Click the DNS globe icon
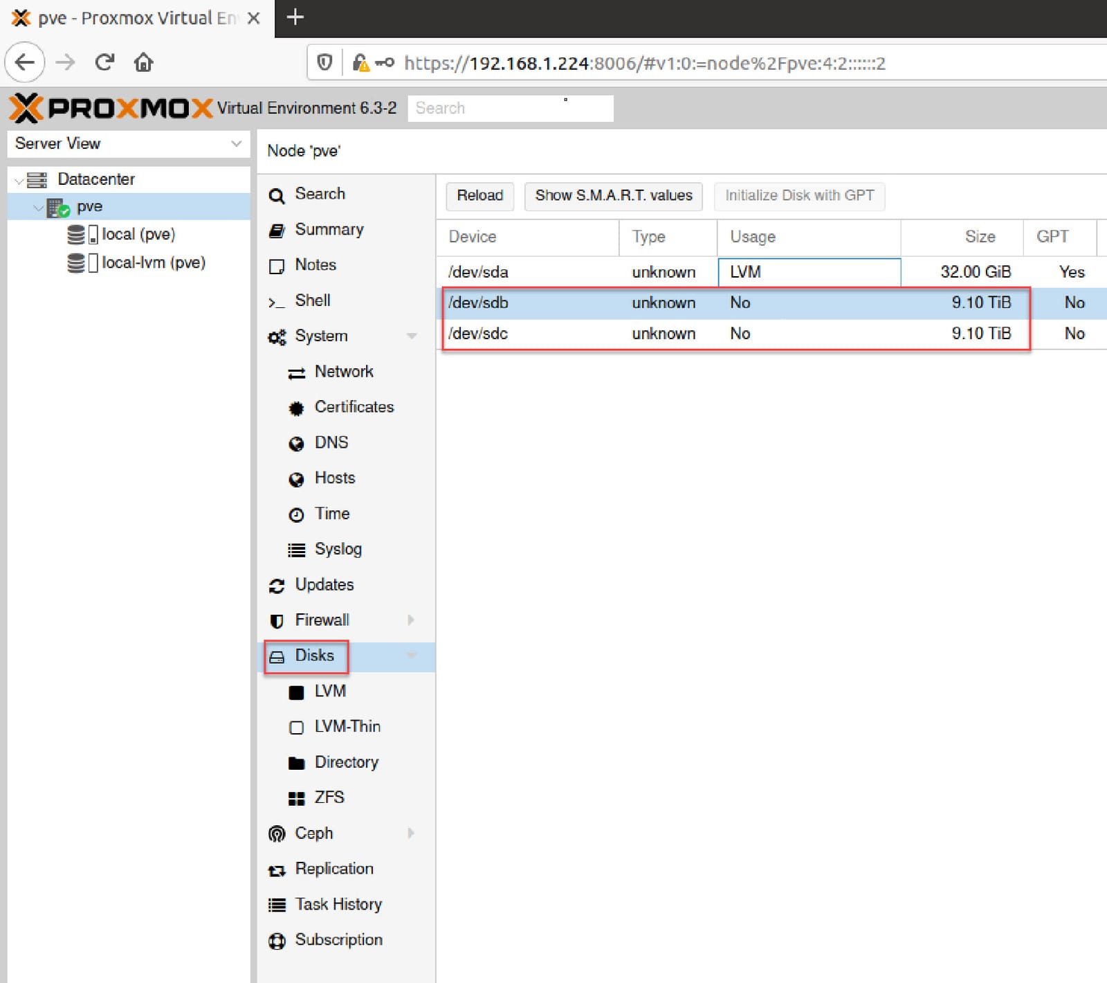 click(x=297, y=443)
